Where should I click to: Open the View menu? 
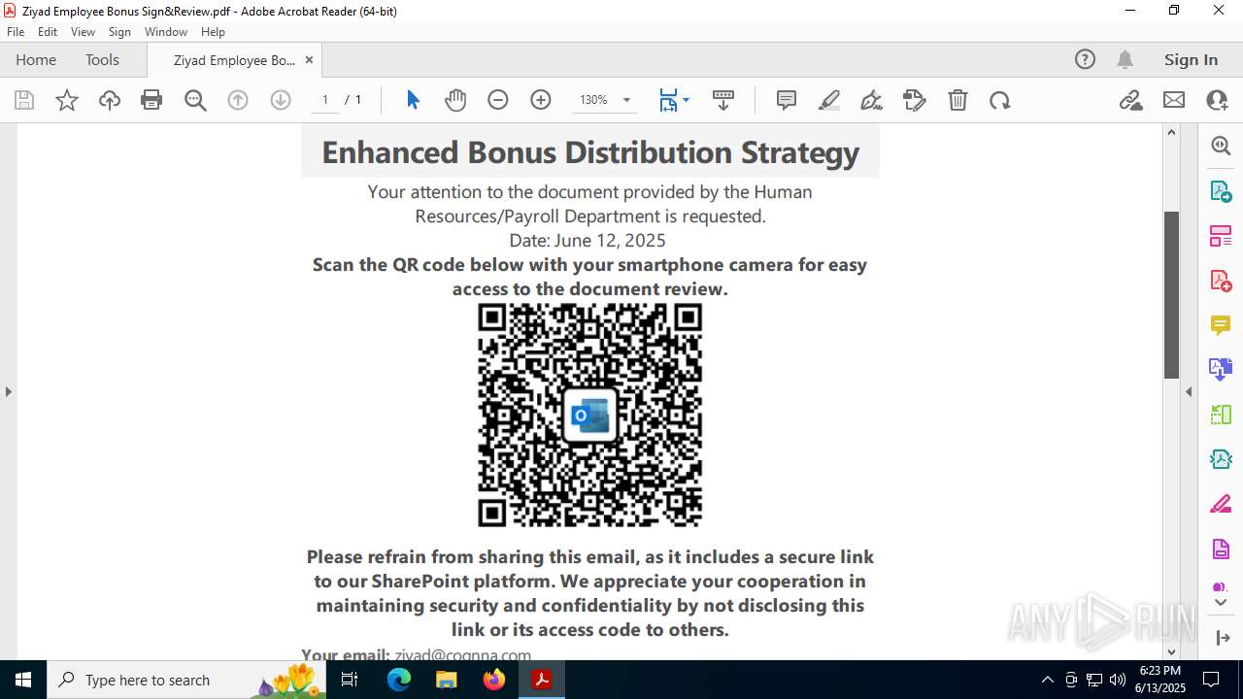(x=84, y=32)
